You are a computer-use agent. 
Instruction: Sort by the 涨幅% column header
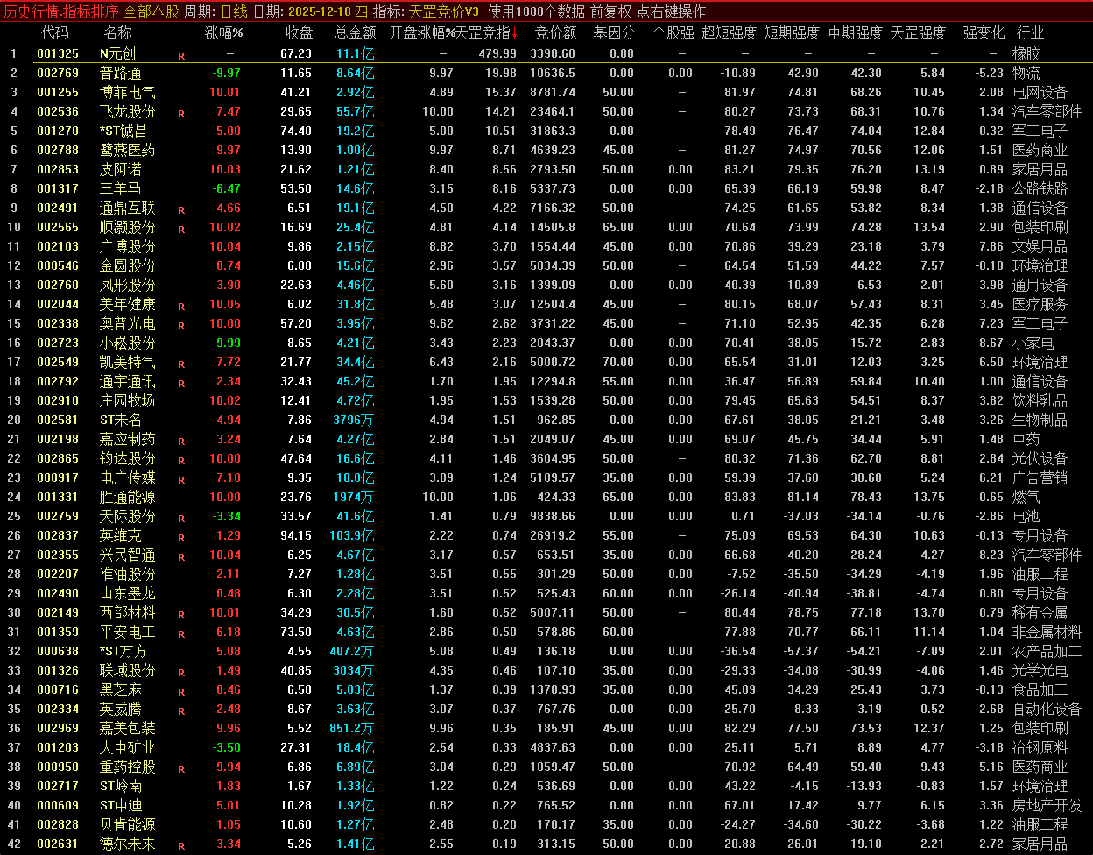click(223, 33)
